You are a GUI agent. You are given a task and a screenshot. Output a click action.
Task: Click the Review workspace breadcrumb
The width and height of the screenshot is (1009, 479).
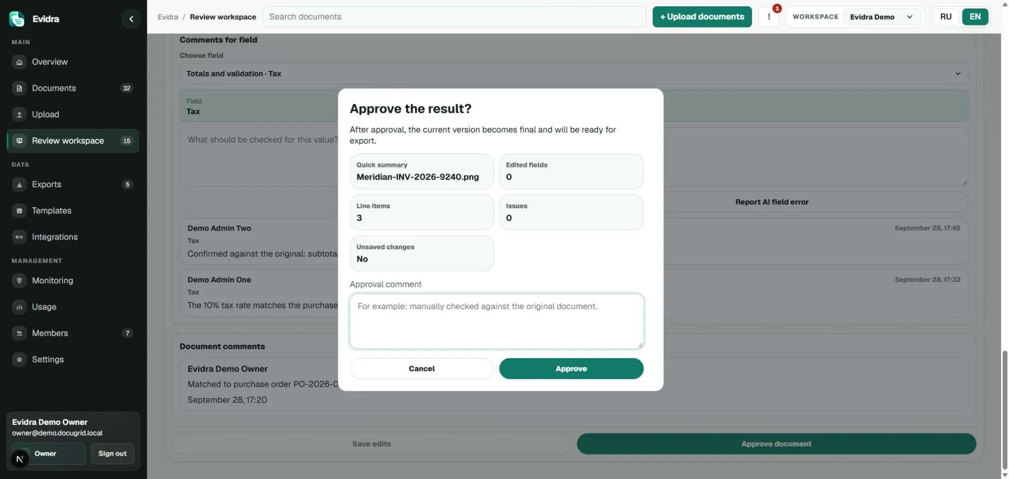(223, 17)
